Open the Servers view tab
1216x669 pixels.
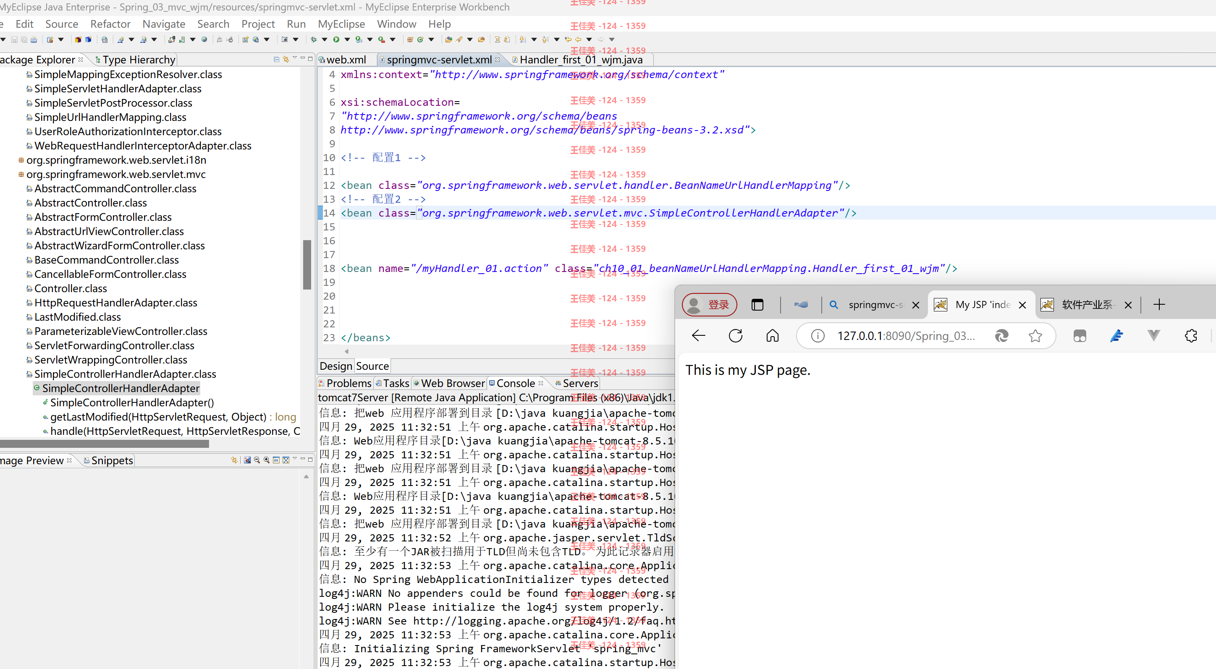tap(577, 383)
